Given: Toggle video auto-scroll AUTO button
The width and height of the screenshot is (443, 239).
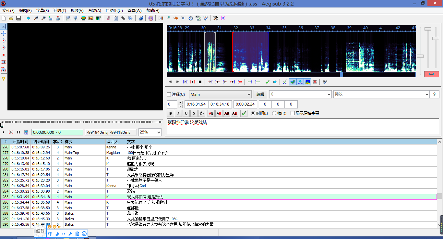Looking at the screenshot, I should click(26, 132).
